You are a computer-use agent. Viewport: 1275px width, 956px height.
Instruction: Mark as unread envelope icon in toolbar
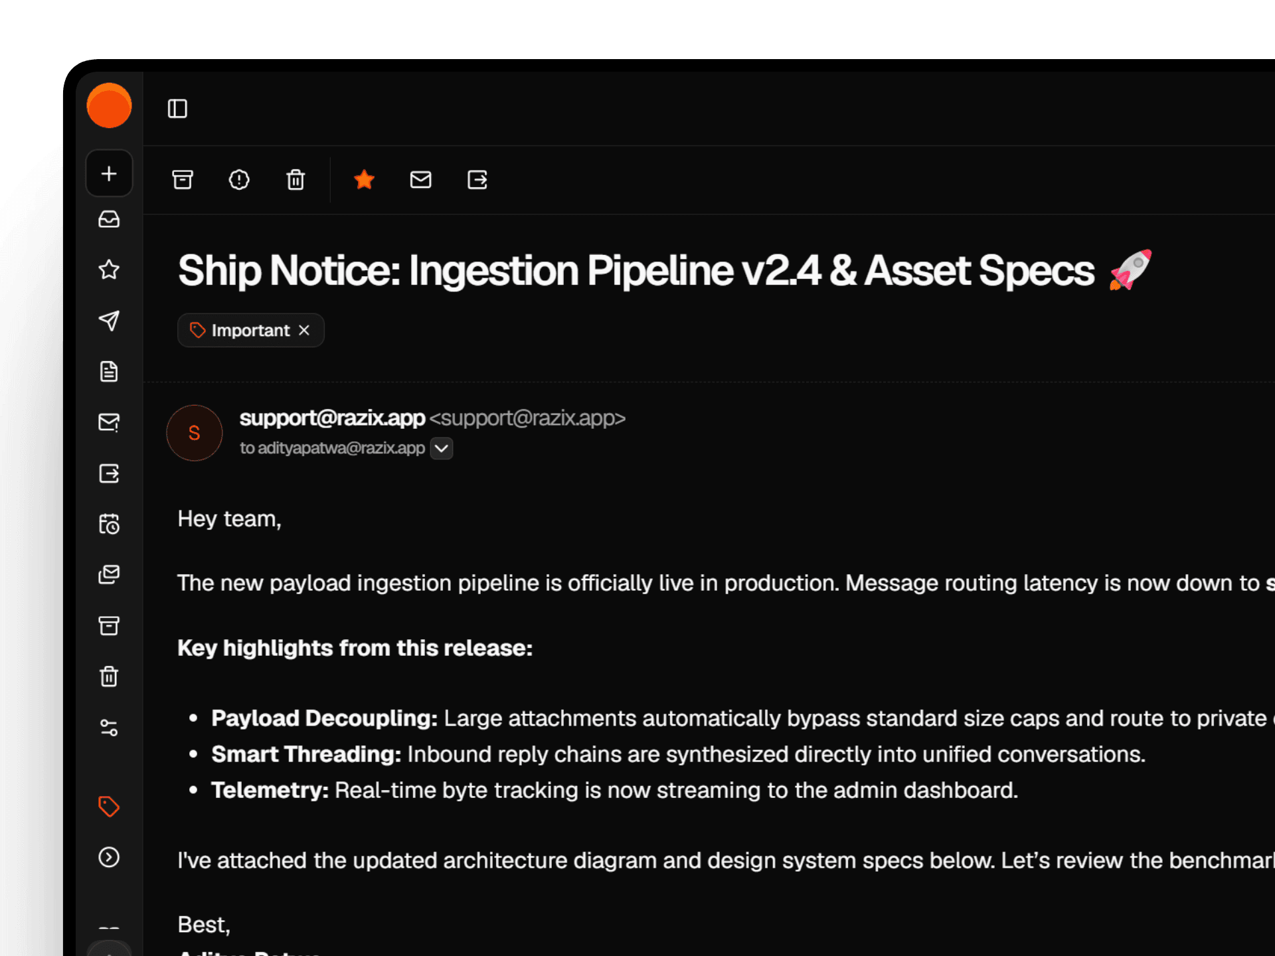[x=420, y=179]
